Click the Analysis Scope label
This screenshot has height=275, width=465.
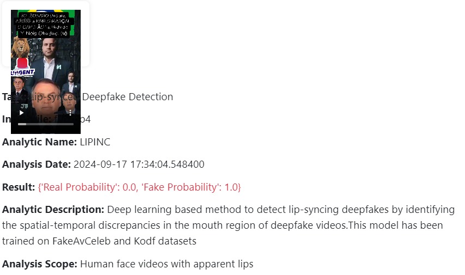[x=40, y=264]
